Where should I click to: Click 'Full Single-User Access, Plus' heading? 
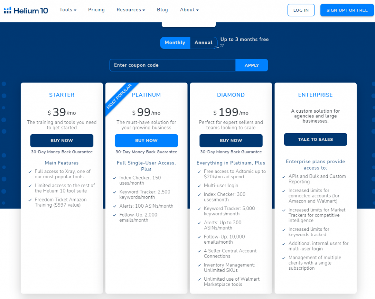(146, 166)
